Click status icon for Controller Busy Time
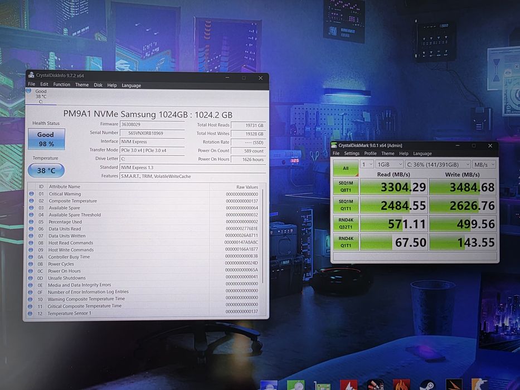 click(31, 257)
